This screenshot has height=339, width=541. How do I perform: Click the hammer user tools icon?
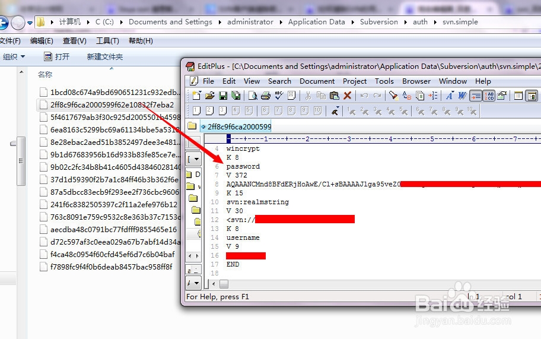point(335,111)
